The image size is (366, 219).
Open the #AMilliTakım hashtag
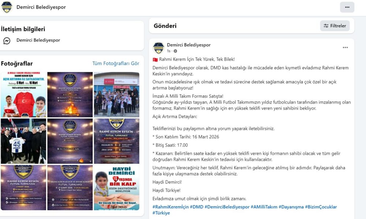(264, 207)
